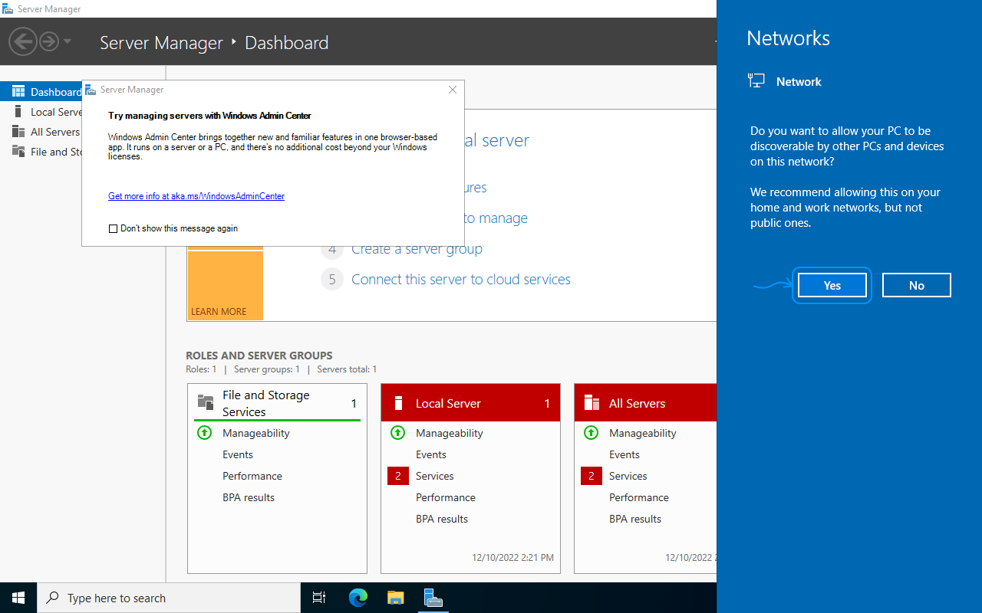Open Task View on the taskbar
This screenshot has width=982, height=613.
pyautogui.click(x=319, y=598)
